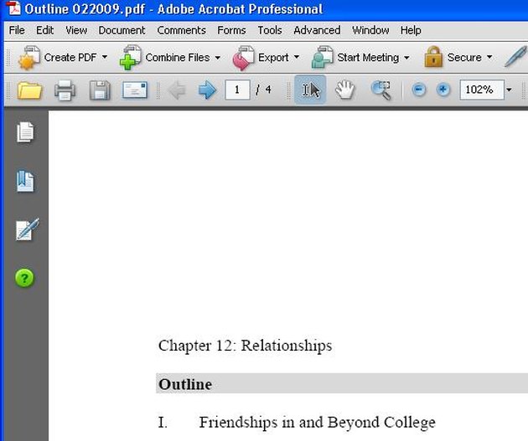The height and width of the screenshot is (441, 528).
Task: Open the View menu
Action: coord(76,30)
